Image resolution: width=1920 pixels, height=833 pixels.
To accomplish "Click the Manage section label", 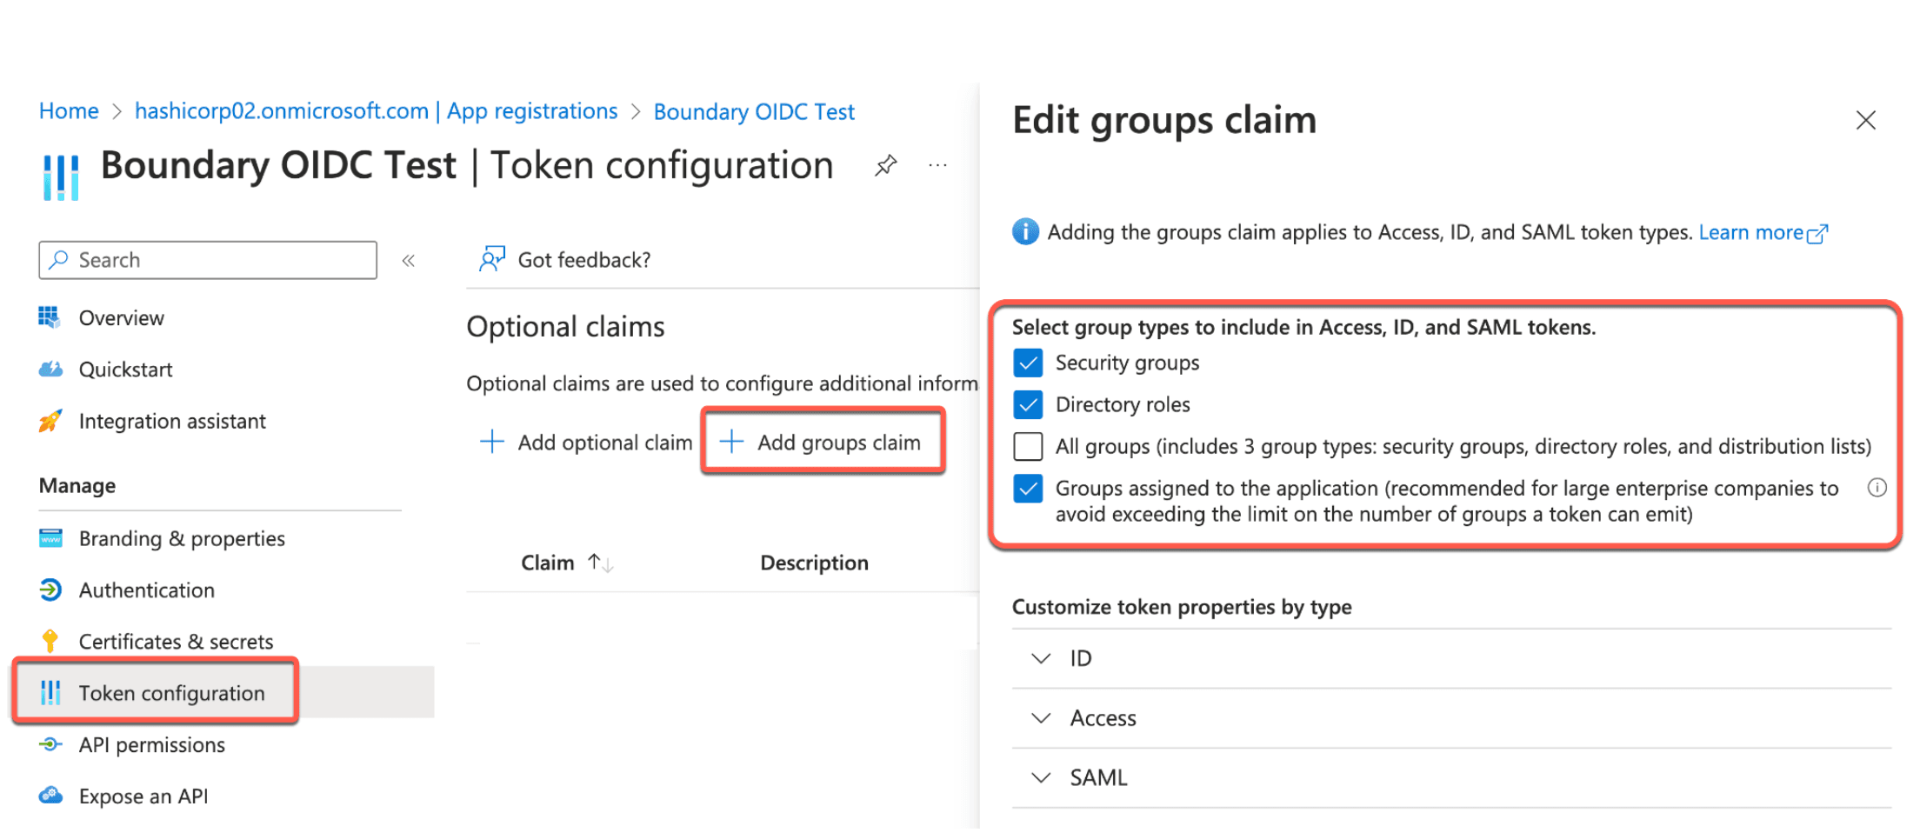I will (77, 485).
